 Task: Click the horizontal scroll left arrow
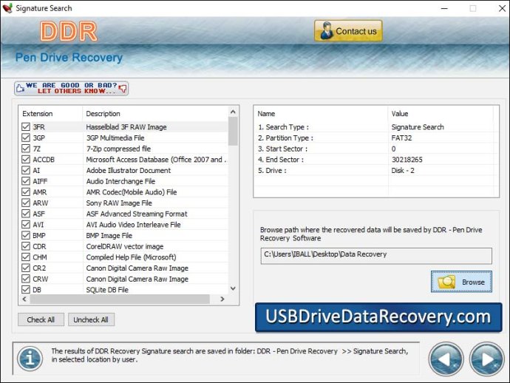(24, 299)
